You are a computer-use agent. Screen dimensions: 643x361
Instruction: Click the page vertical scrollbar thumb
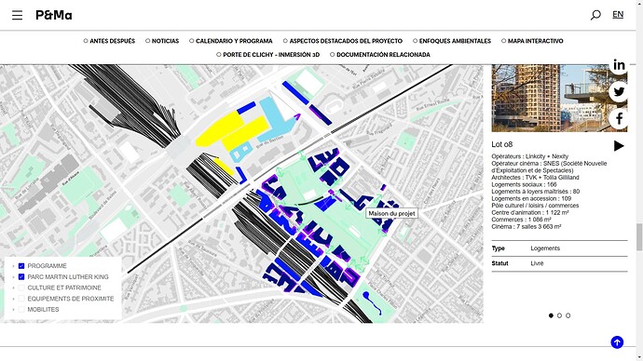639,237
